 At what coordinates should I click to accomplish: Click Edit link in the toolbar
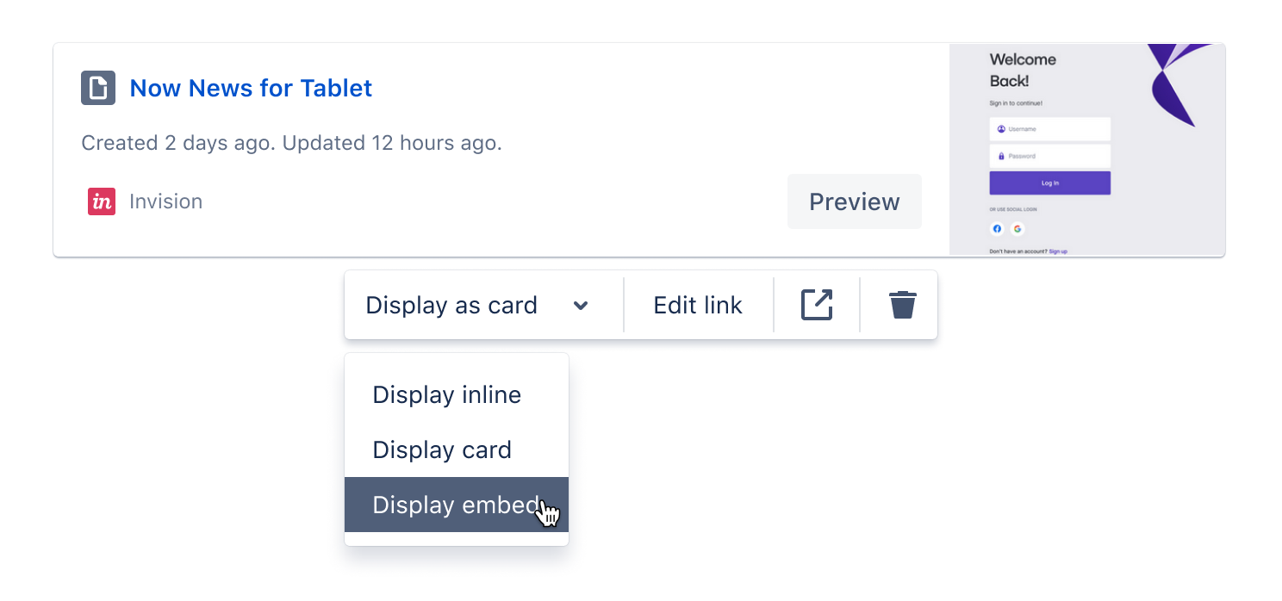pyautogui.click(x=697, y=304)
